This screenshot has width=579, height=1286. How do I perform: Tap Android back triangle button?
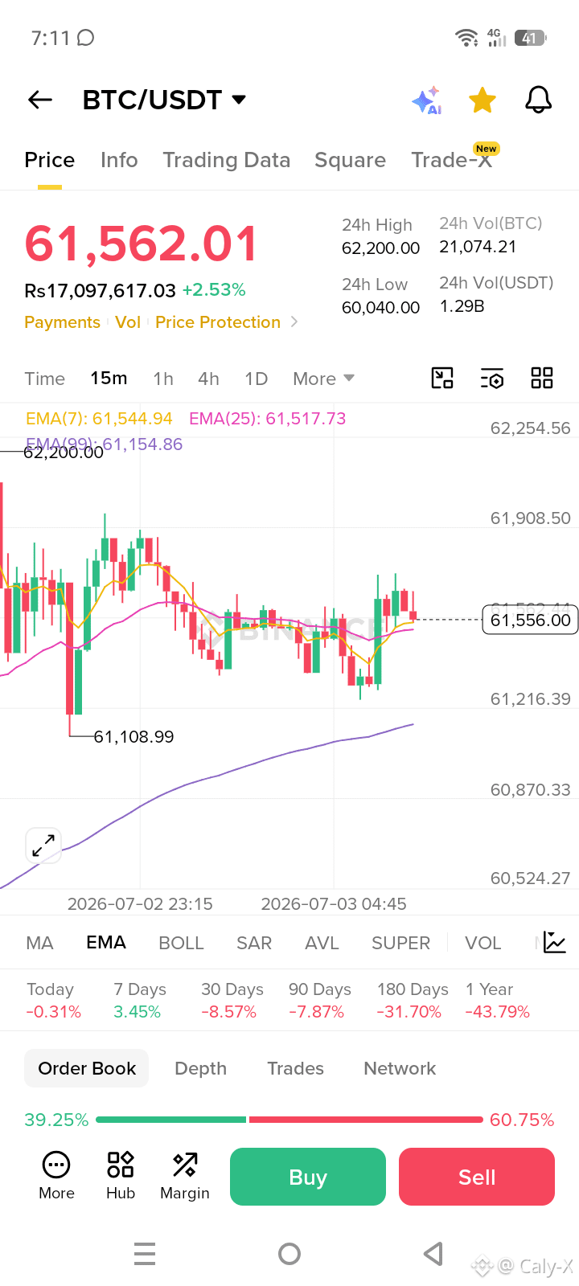point(433,1254)
